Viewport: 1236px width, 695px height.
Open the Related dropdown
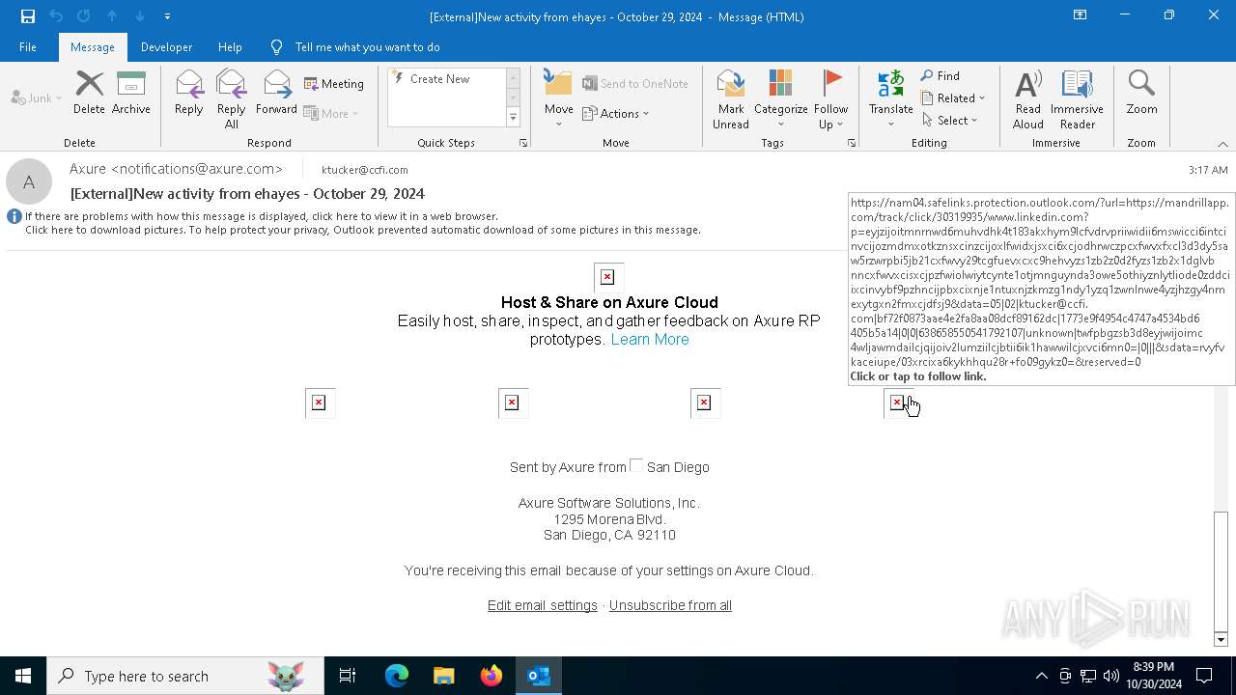[x=953, y=97]
